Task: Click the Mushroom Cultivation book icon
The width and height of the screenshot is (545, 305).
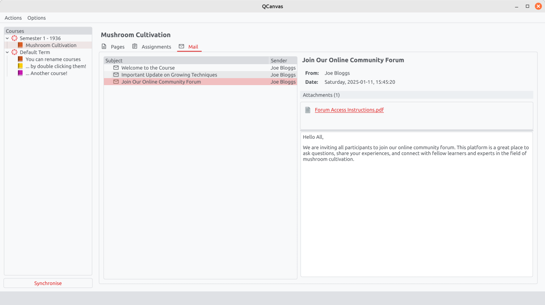Action: [x=20, y=45]
